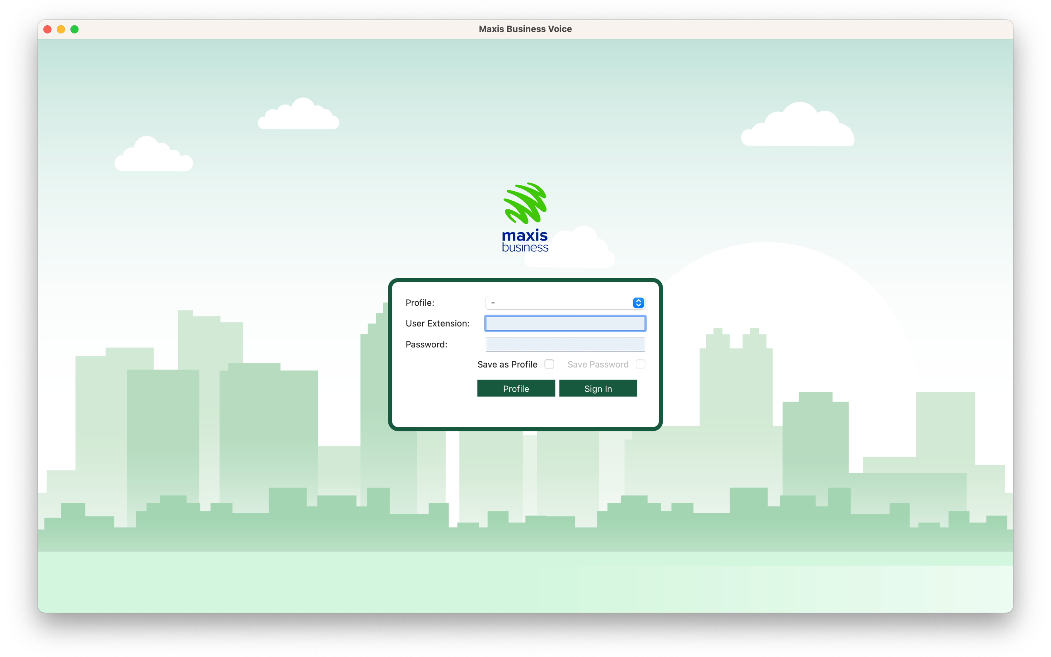This screenshot has height=657, width=1051.
Task: Enable the Save as Profile checkbox
Action: coord(549,364)
